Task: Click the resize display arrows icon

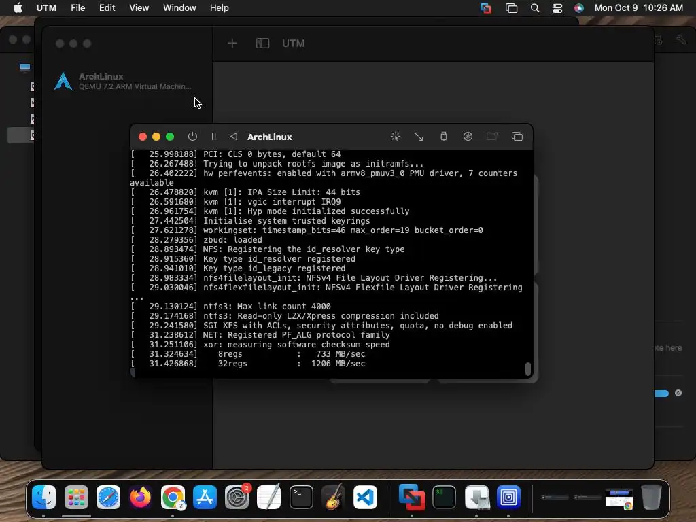Action: pyautogui.click(x=419, y=136)
